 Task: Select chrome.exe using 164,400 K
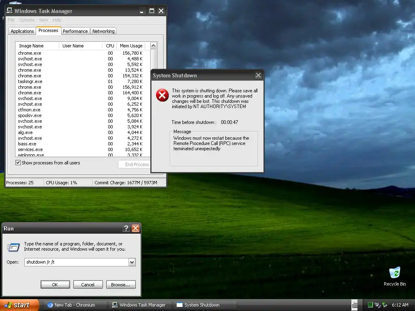pyautogui.click(x=80, y=93)
